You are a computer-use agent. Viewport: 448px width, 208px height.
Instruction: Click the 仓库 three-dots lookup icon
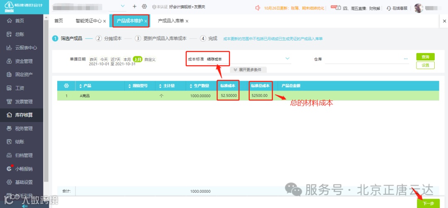coord(406,59)
